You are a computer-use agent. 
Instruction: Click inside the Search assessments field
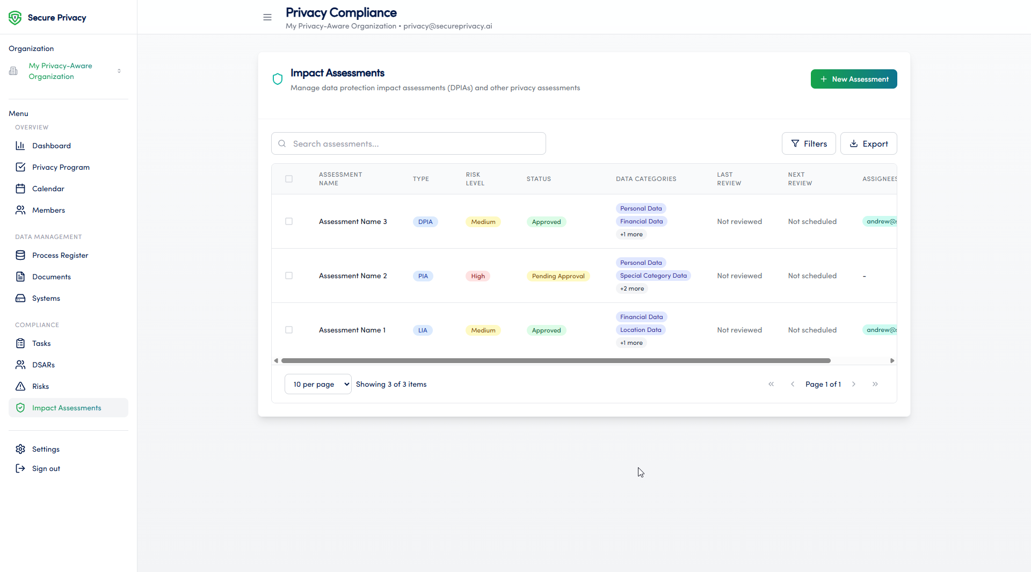tap(408, 143)
